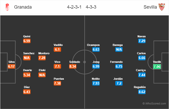
Task: Select Soldado's 8.34 rating badge
Action: (x=73, y=66)
